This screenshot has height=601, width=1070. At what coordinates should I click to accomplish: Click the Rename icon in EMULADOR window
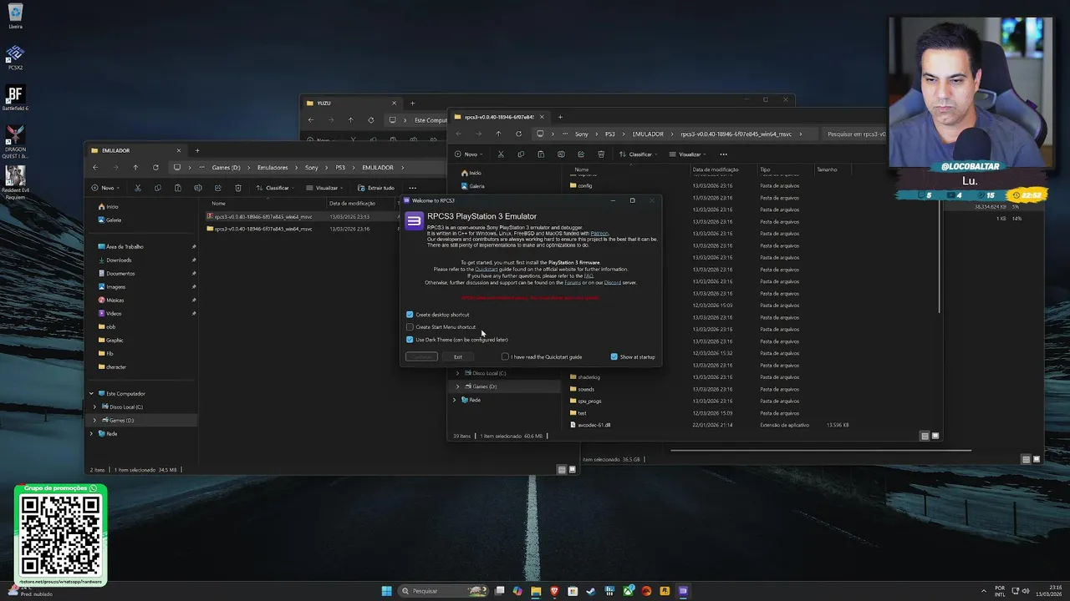click(197, 188)
